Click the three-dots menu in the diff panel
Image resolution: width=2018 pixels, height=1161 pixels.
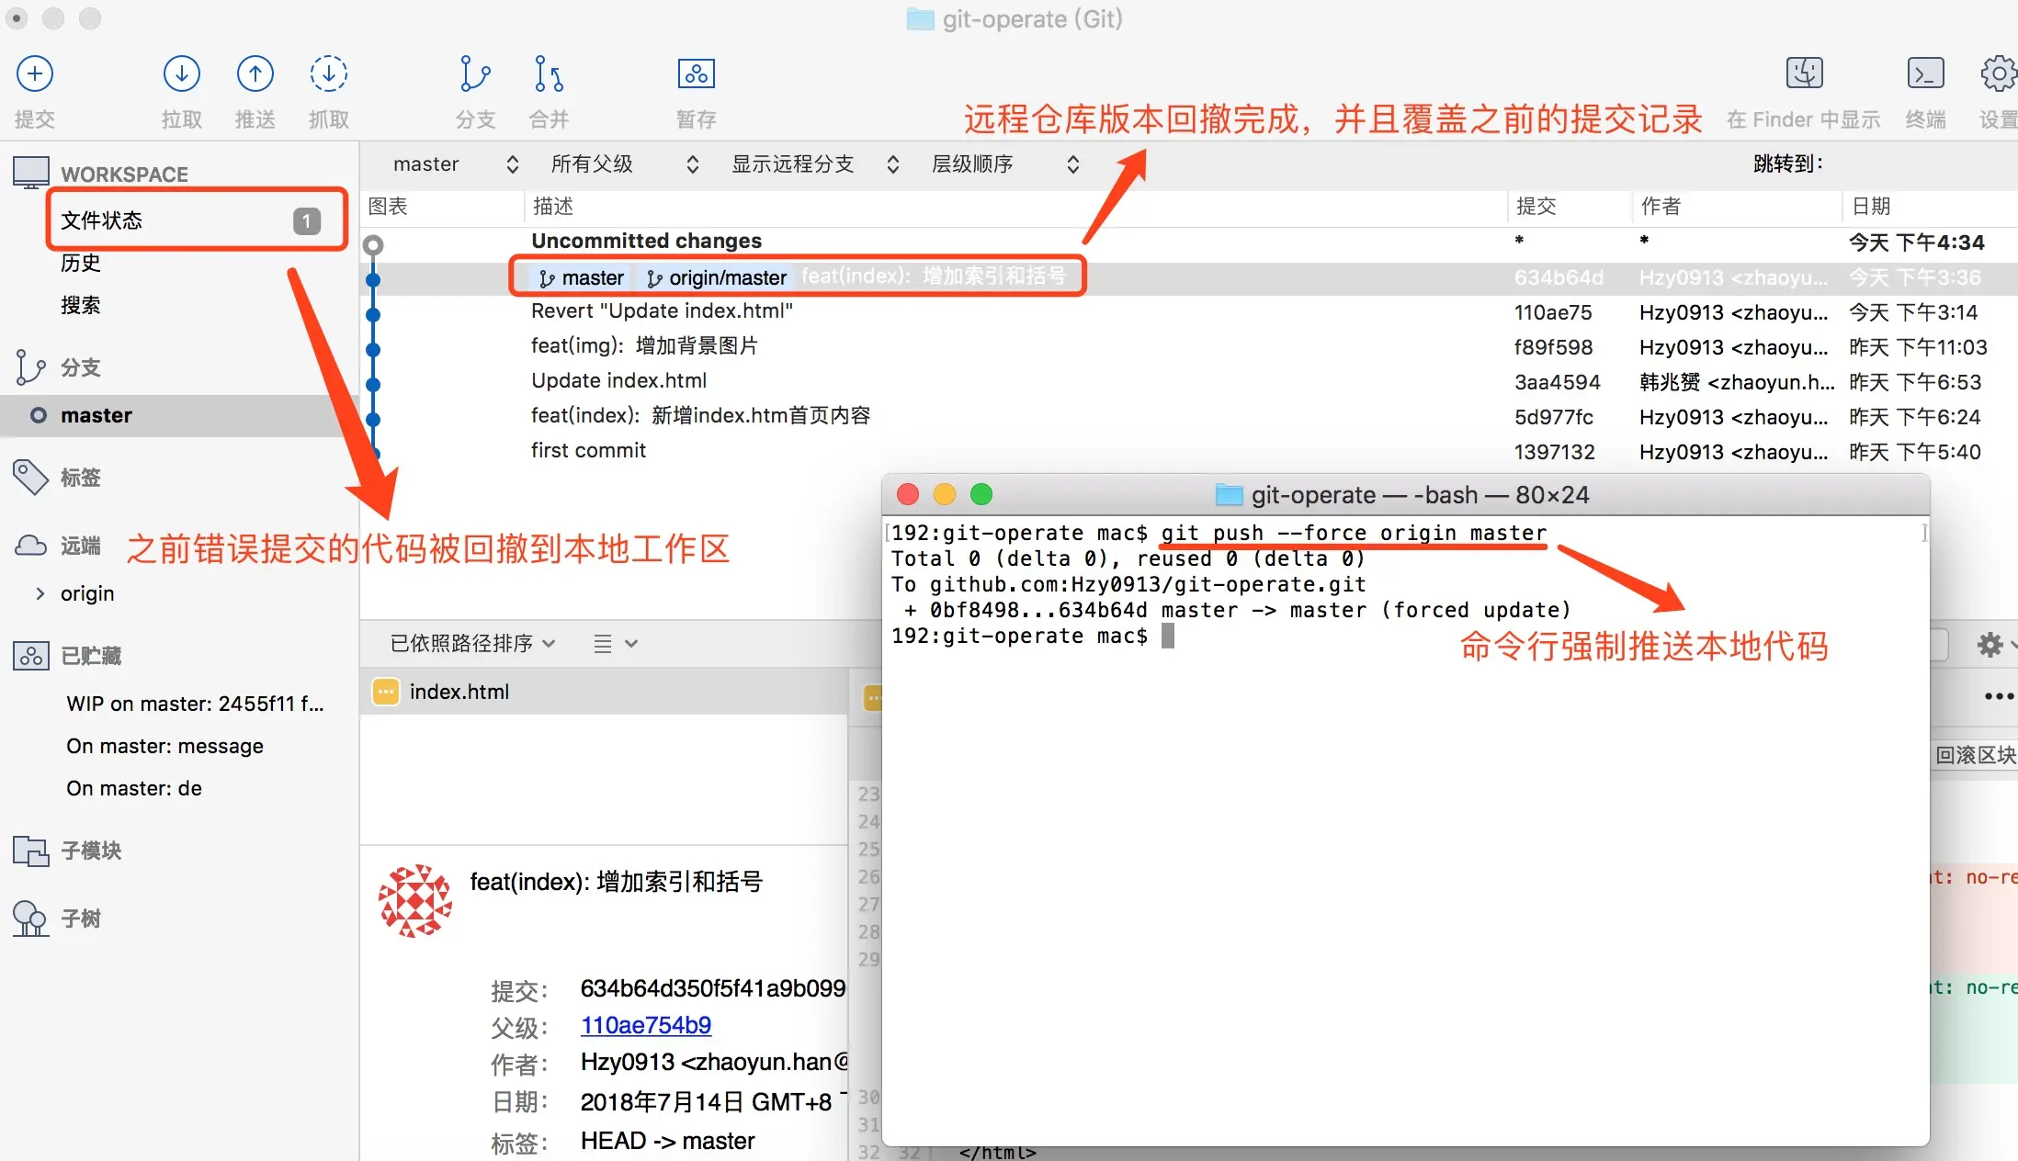pyautogui.click(x=1998, y=696)
